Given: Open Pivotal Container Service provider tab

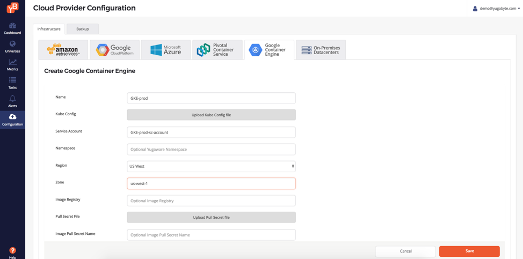Looking at the screenshot, I should pos(217,50).
